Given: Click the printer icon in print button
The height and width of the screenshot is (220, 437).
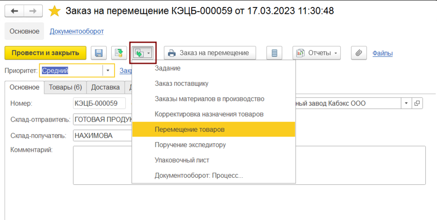Looking at the screenshot, I should click(x=172, y=53).
